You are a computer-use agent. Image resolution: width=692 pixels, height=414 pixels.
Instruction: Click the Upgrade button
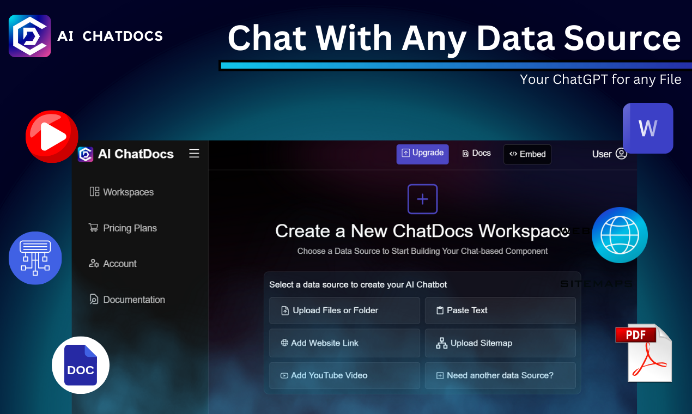coord(423,154)
